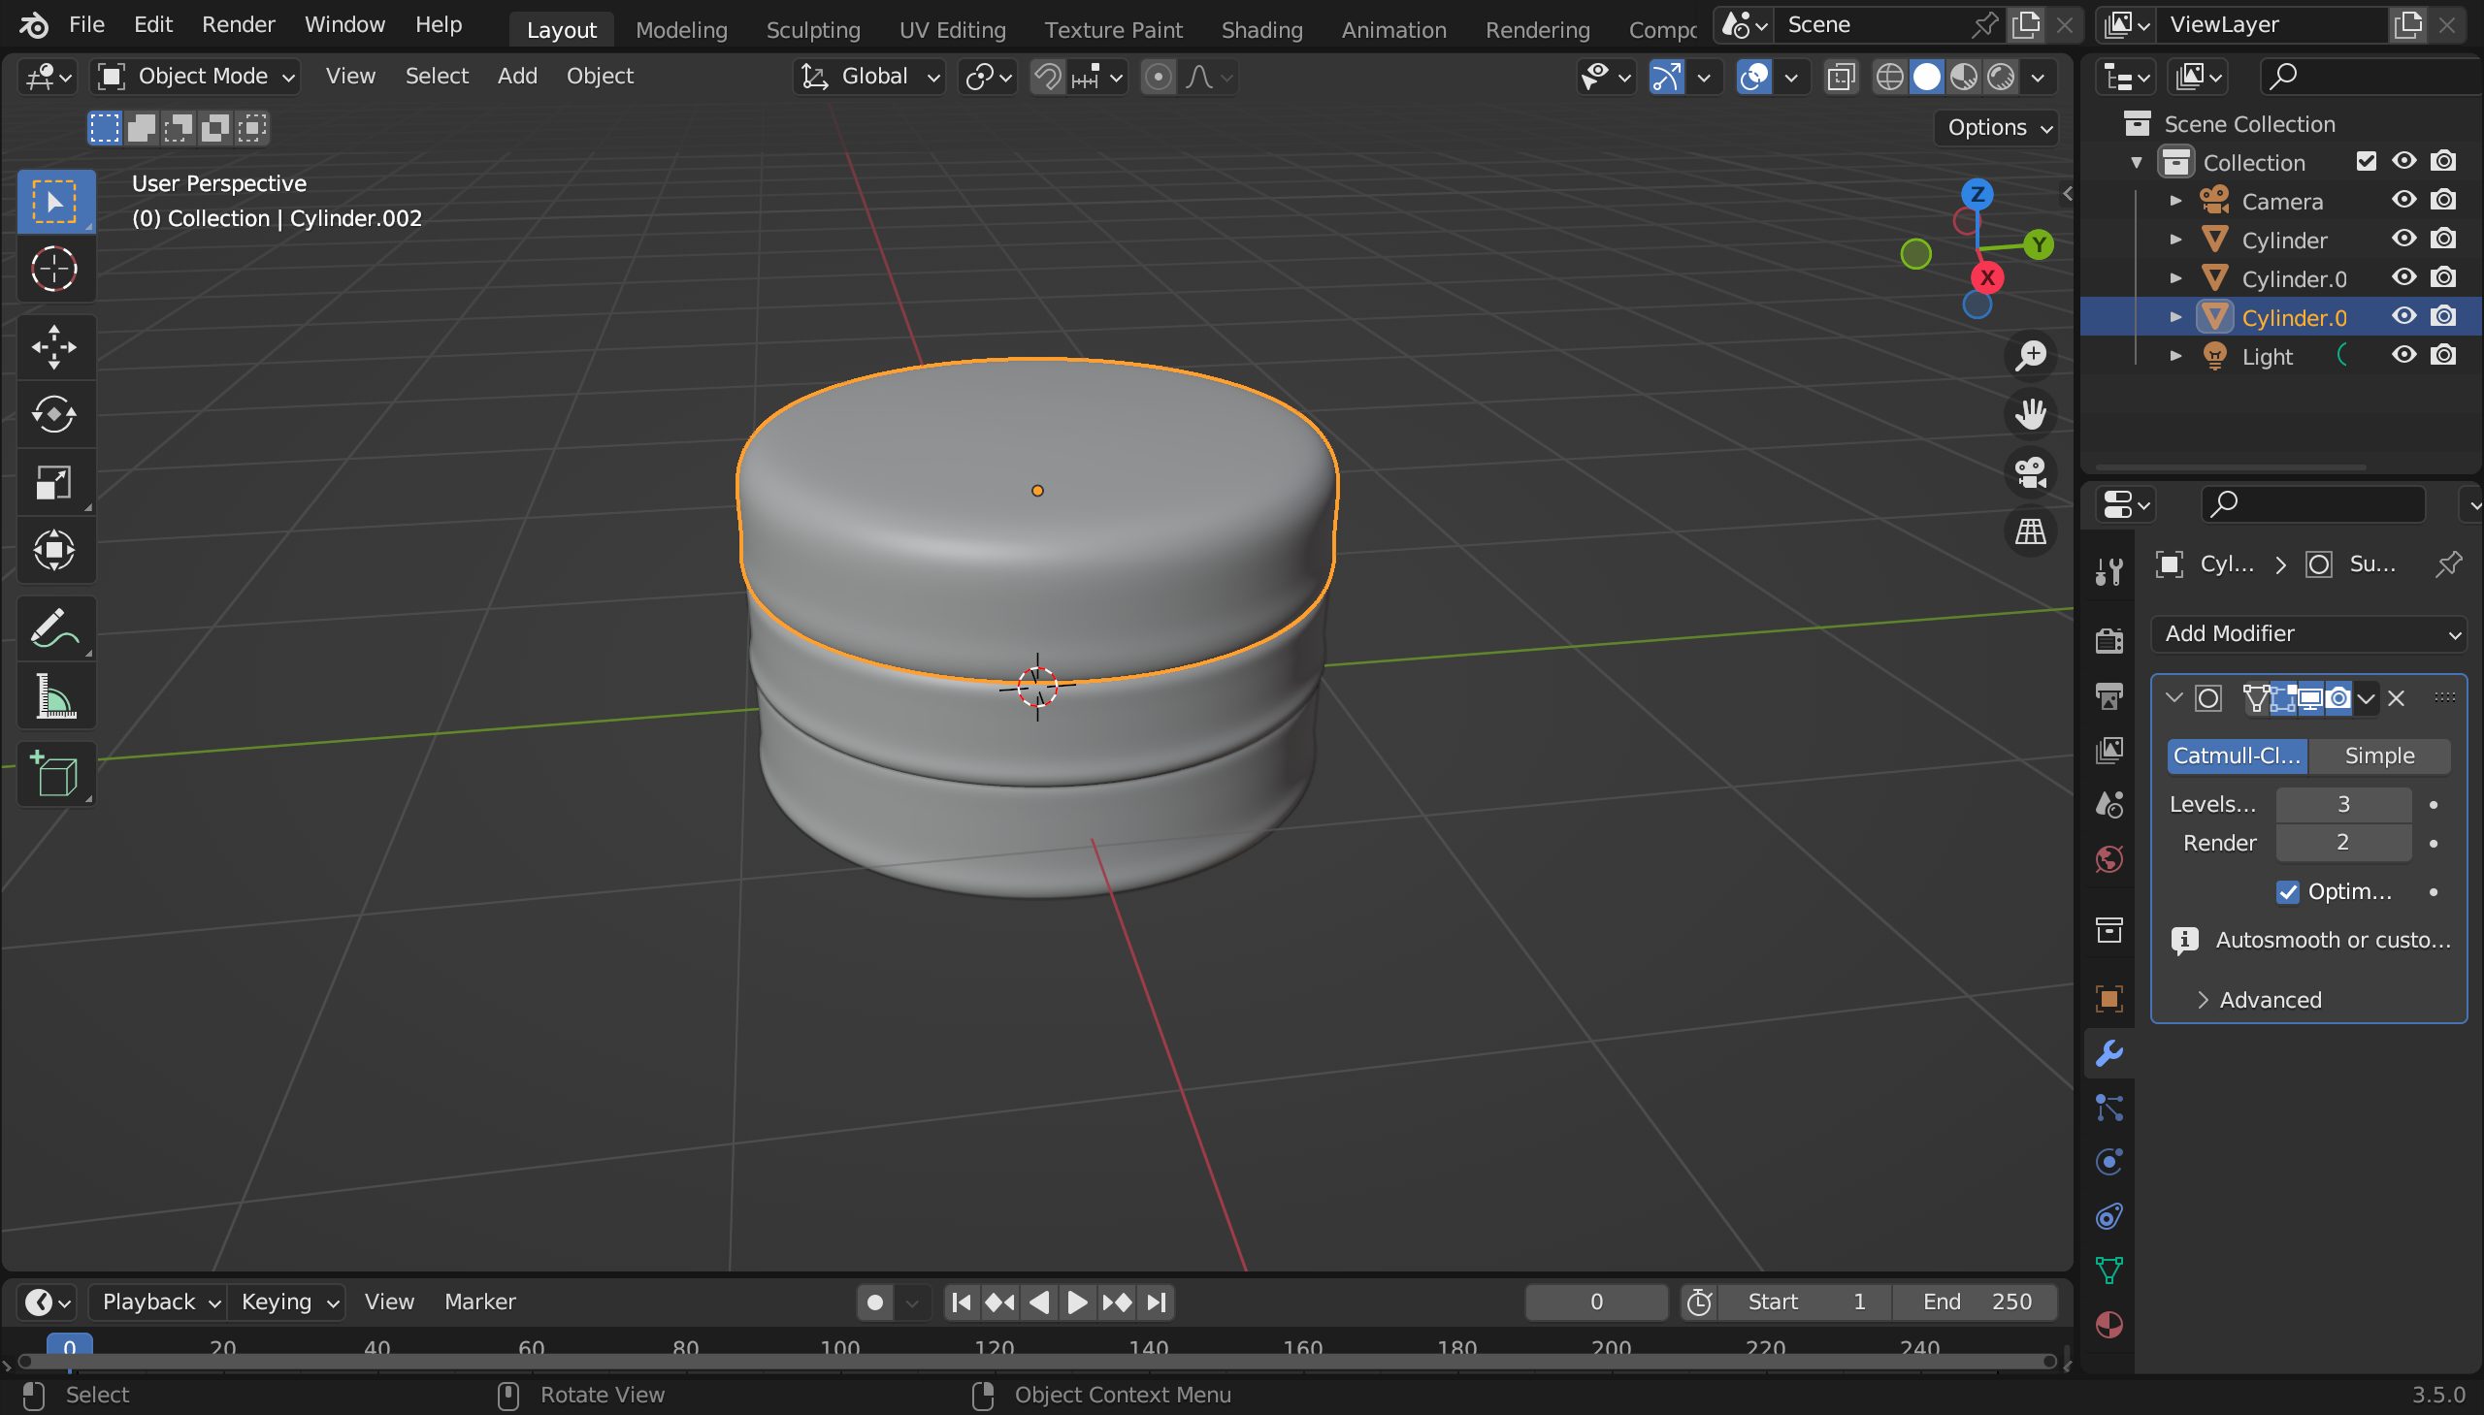2484x1415 pixels.
Task: Select the Annotate pencil tool
Action: [x=55, y=628]
